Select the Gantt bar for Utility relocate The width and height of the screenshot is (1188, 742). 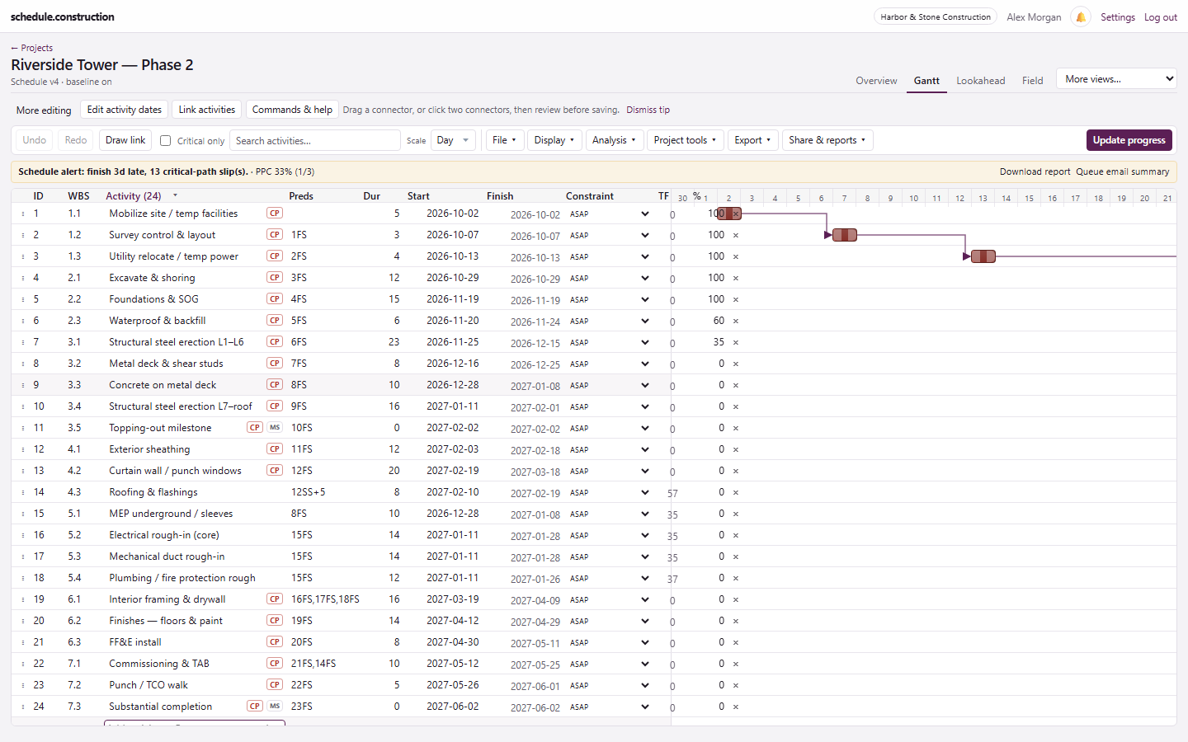pos(983,256)
